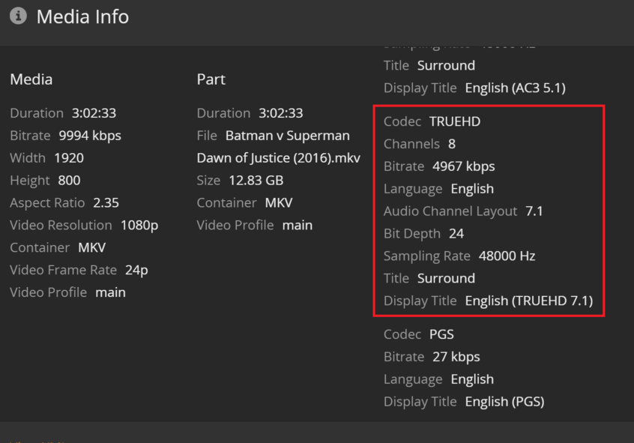This screenshot has width=634, height=443.
Task: Select the Audio Channel Layout 7.1 value
Action: 534,211
